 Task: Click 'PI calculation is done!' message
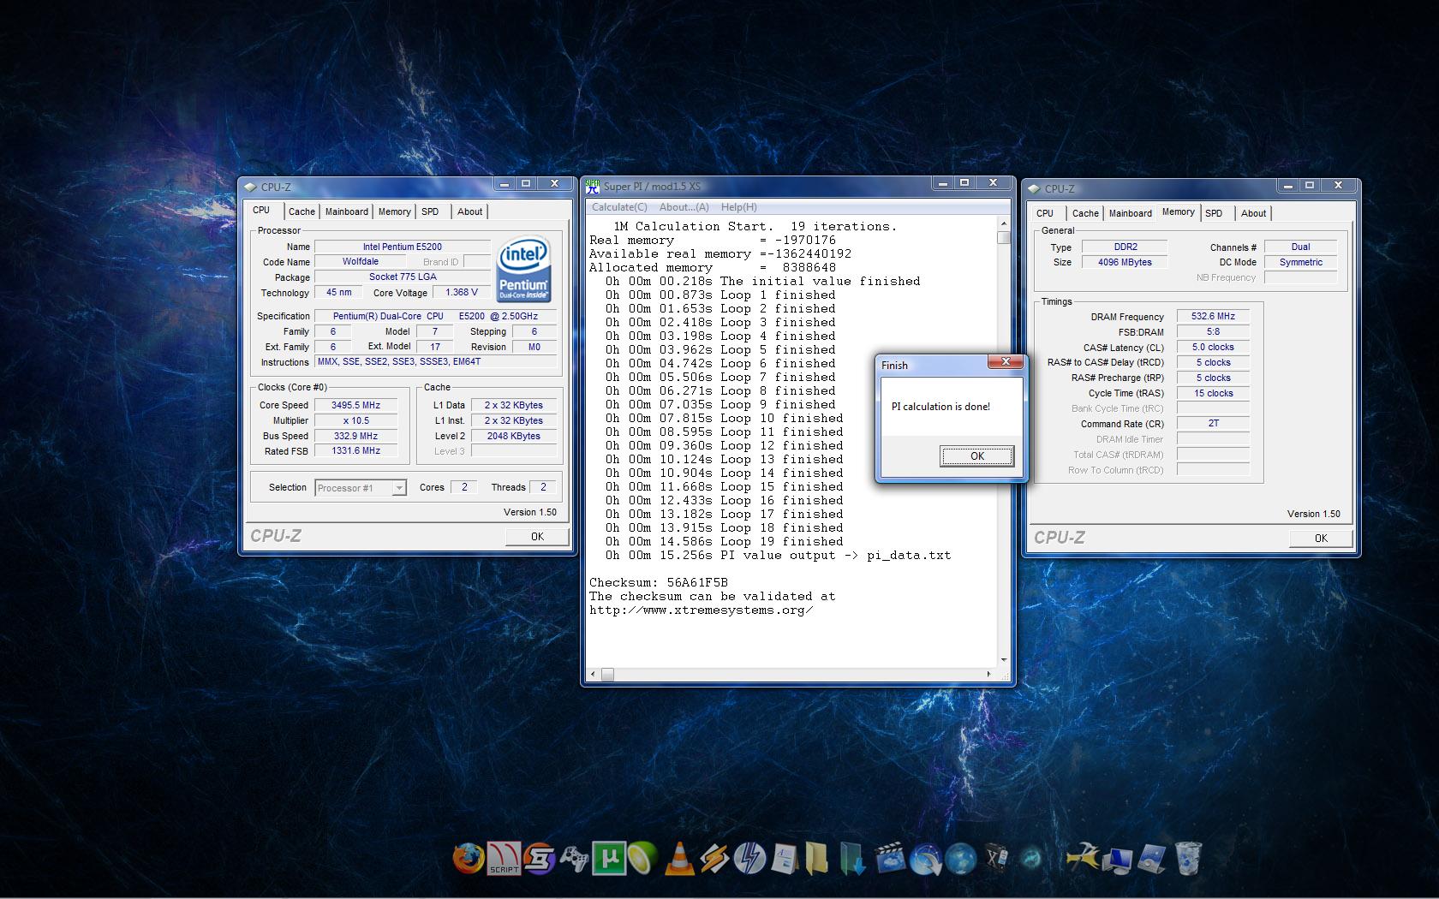pos(940,407)
